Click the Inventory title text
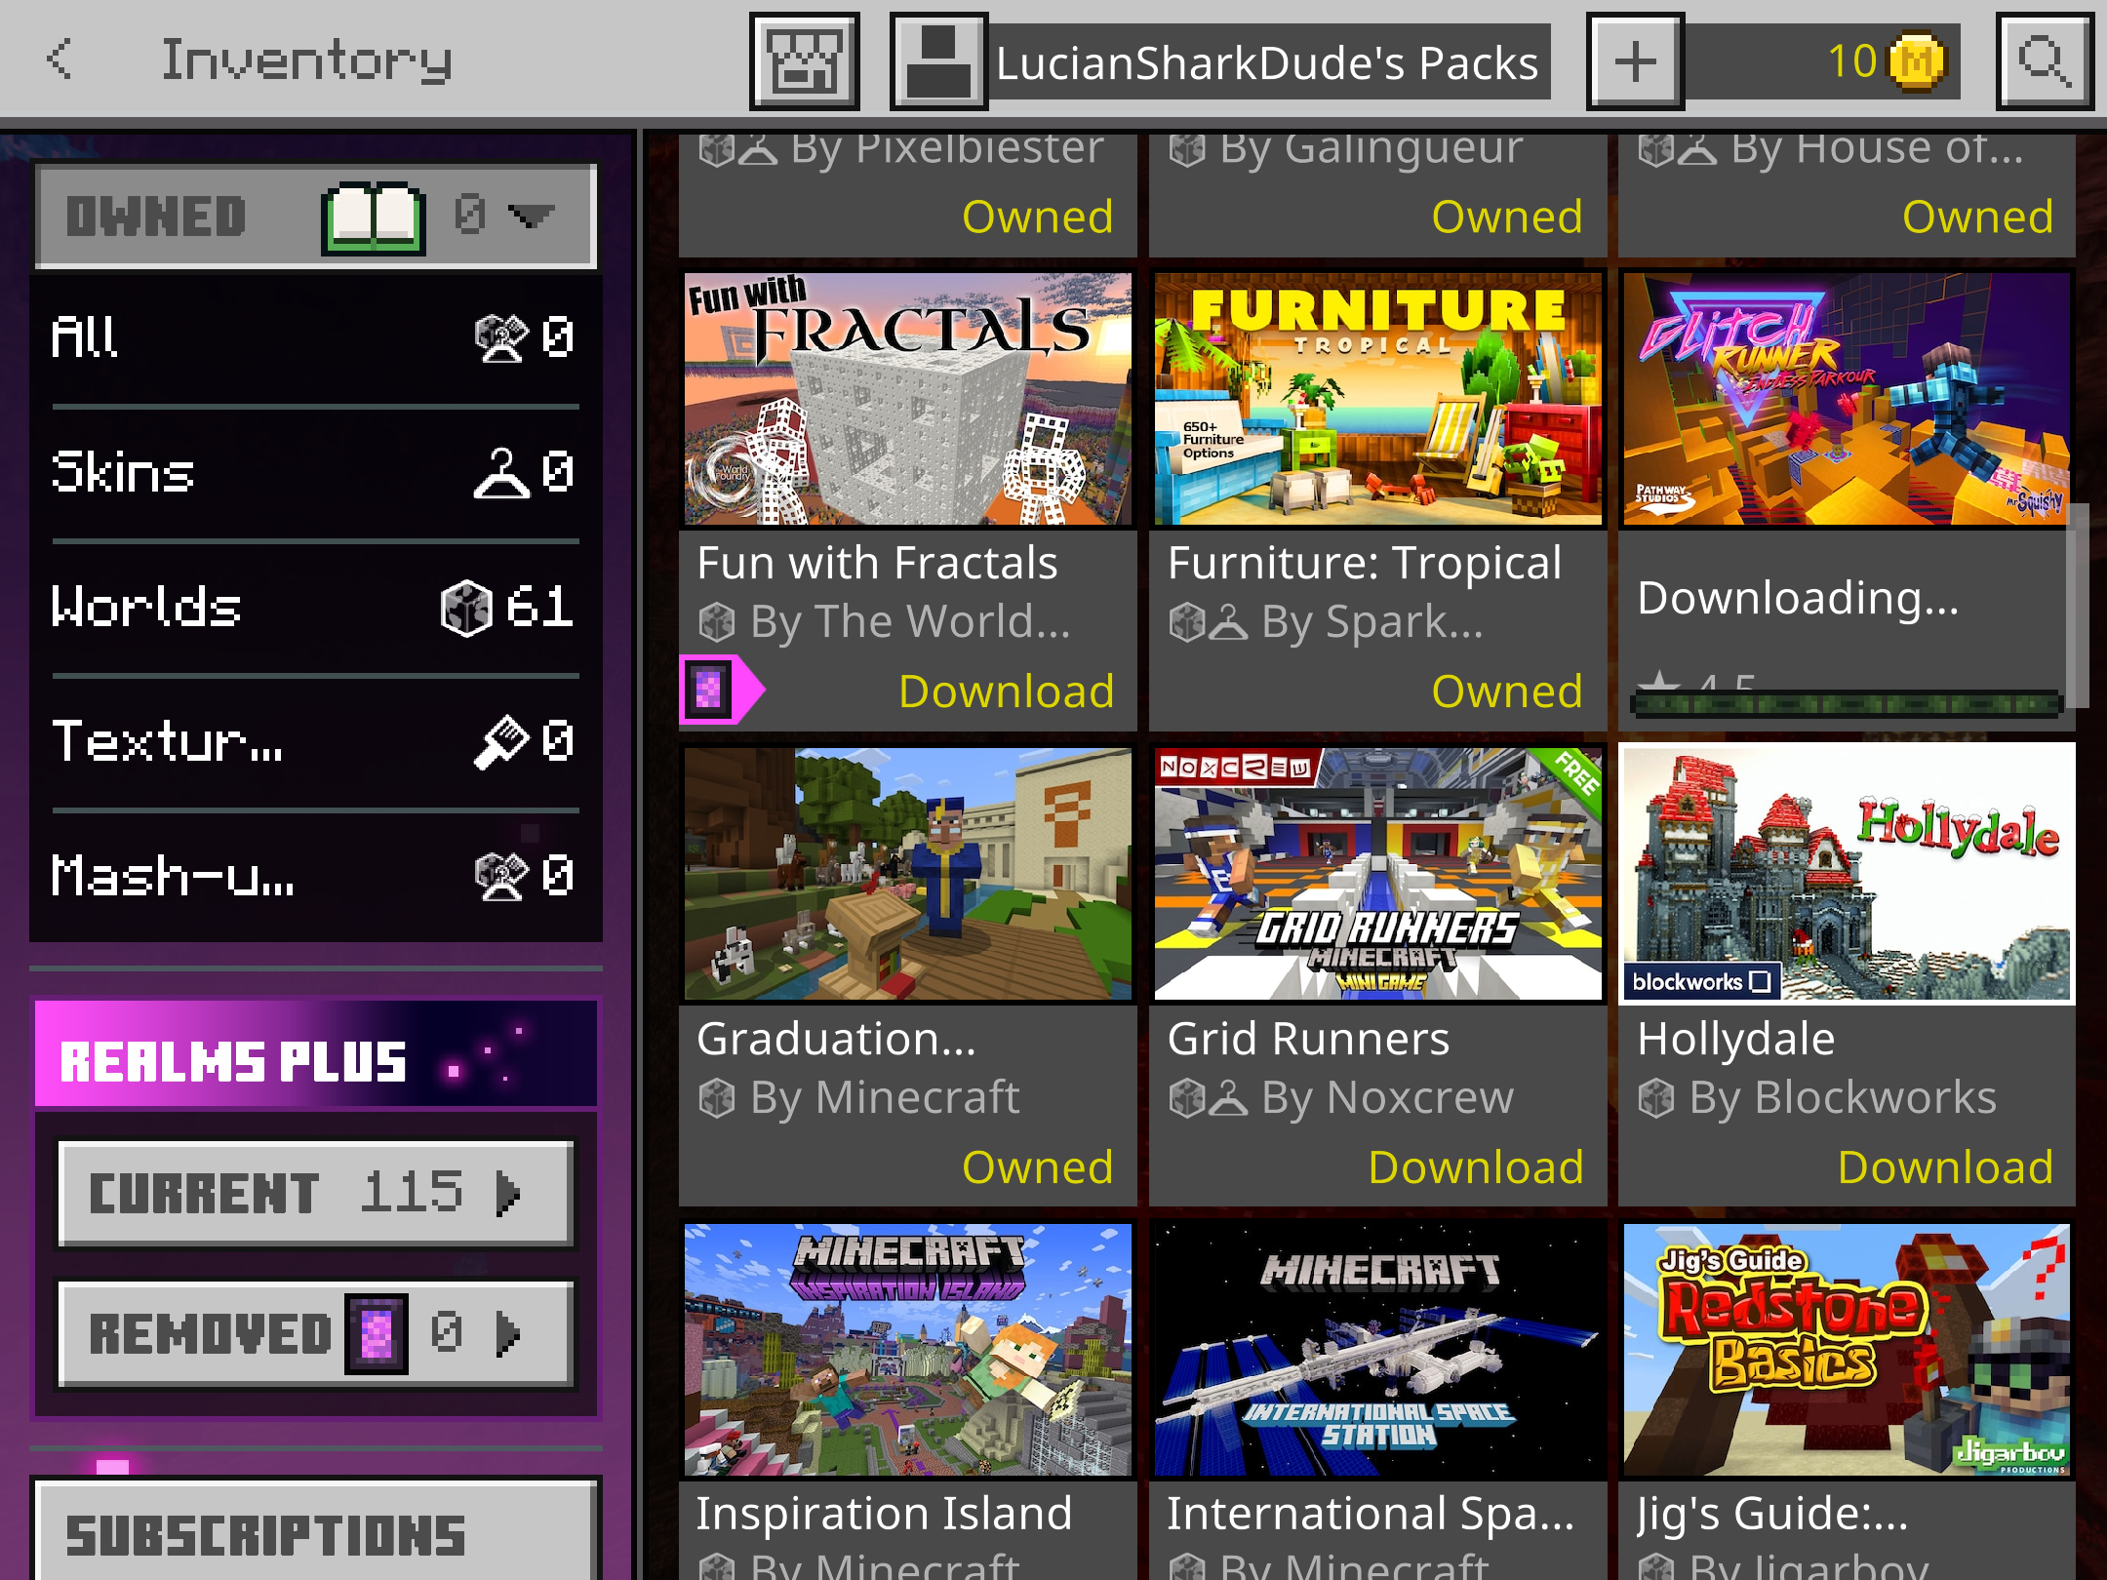 pyautogui.click(x=306, y=60)
